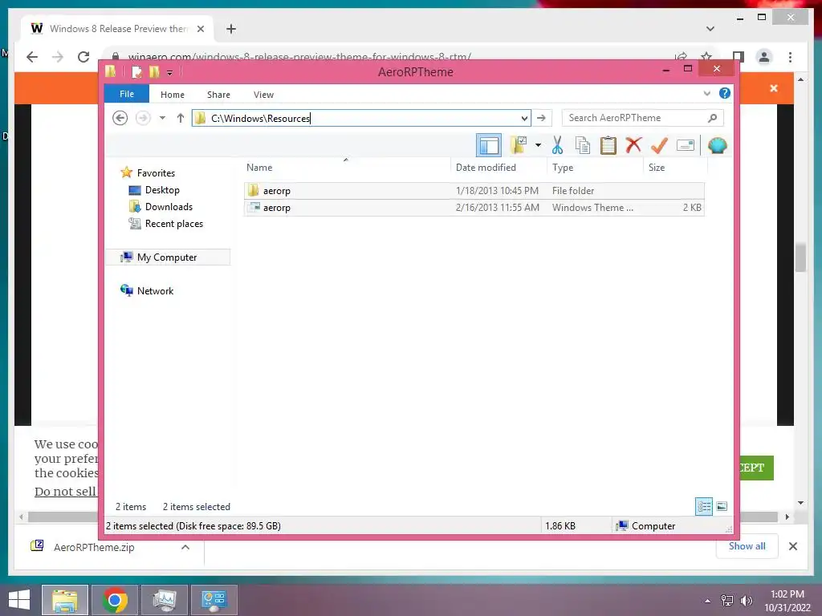Switch to the View ribbon tab
Screen dimensions: 822x616
[263, 95]
